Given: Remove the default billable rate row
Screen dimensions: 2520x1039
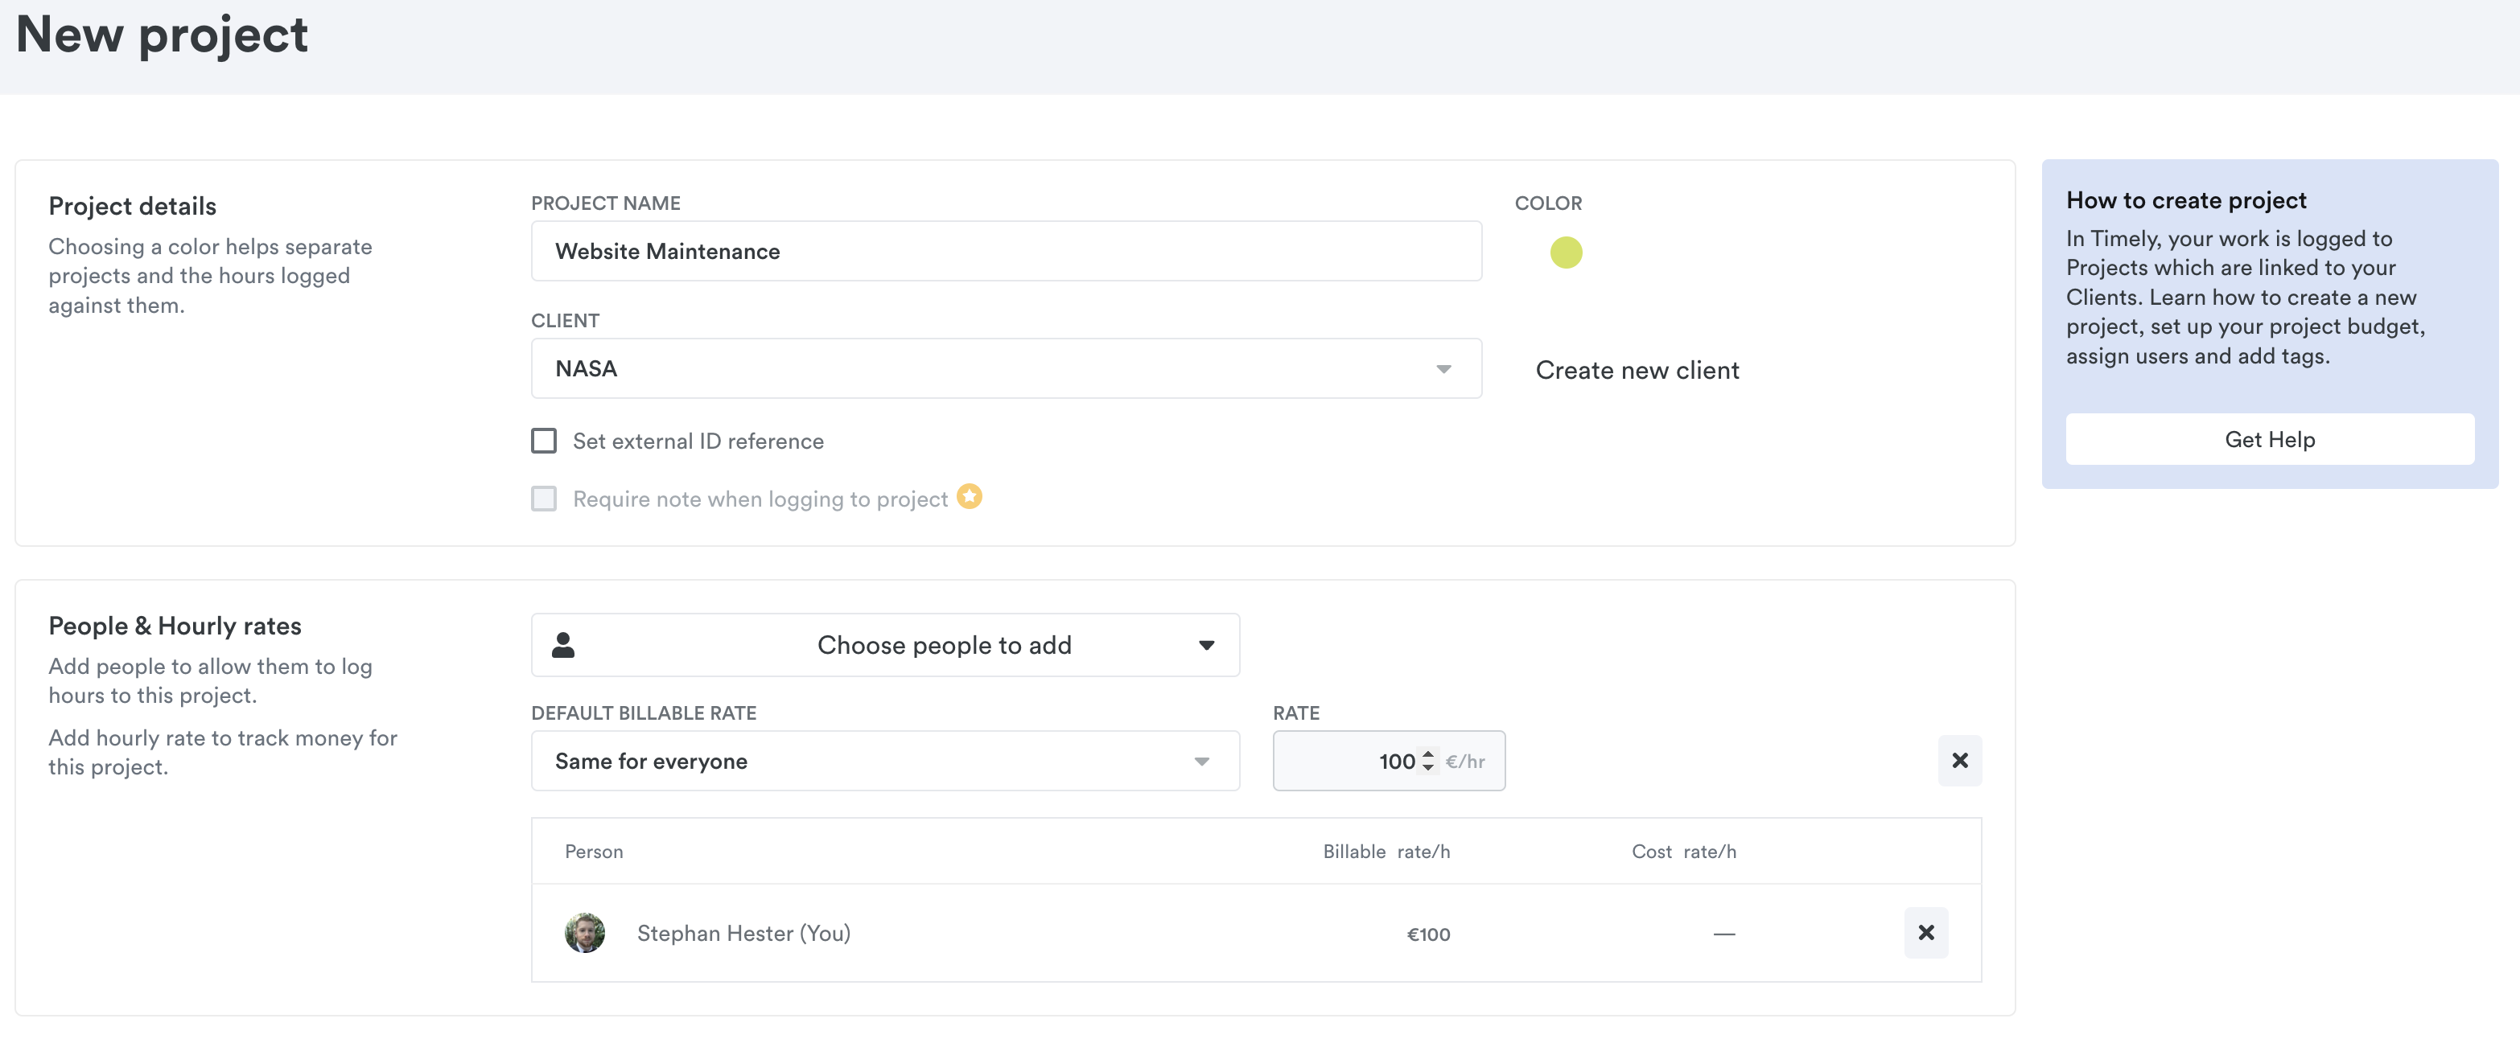Looking at the screenshot, I should (x=1959, y=761).
